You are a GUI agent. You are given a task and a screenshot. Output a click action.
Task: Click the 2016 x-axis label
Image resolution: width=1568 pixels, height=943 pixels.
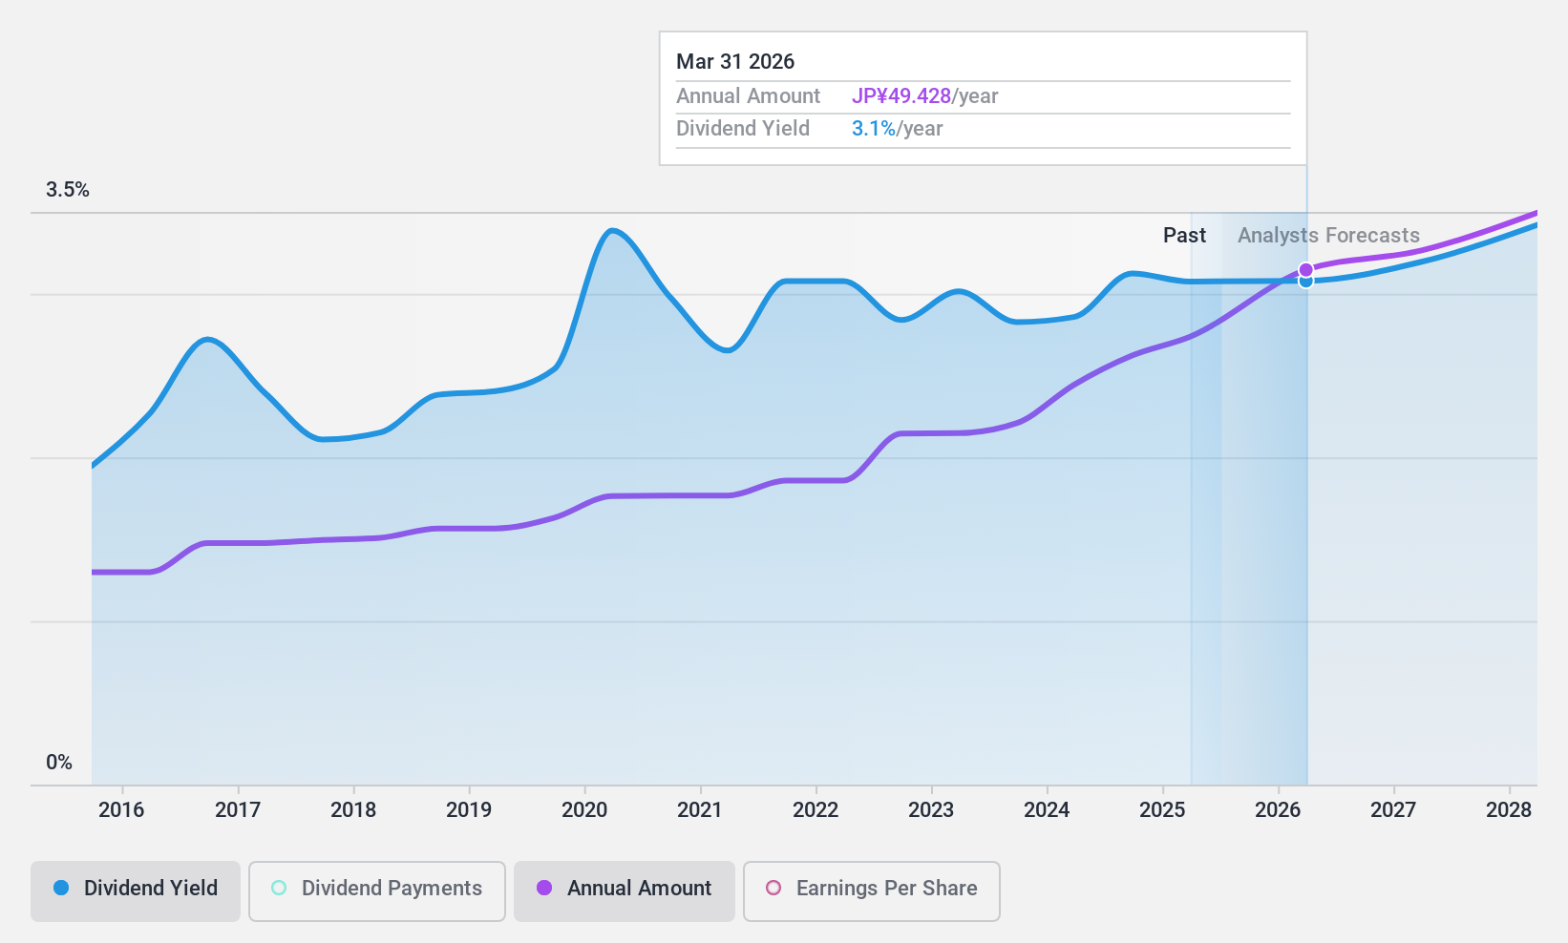point(121,810)
